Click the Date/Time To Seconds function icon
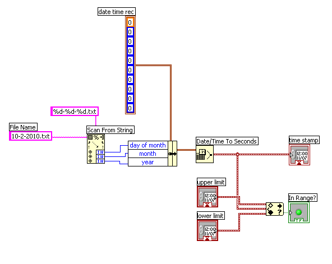Image resolution: width=332 pixels, height=264 pixels. coord(205,155)
